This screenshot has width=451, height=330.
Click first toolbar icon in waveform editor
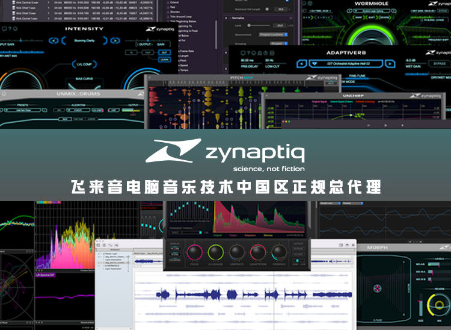[x=99, y=245]
